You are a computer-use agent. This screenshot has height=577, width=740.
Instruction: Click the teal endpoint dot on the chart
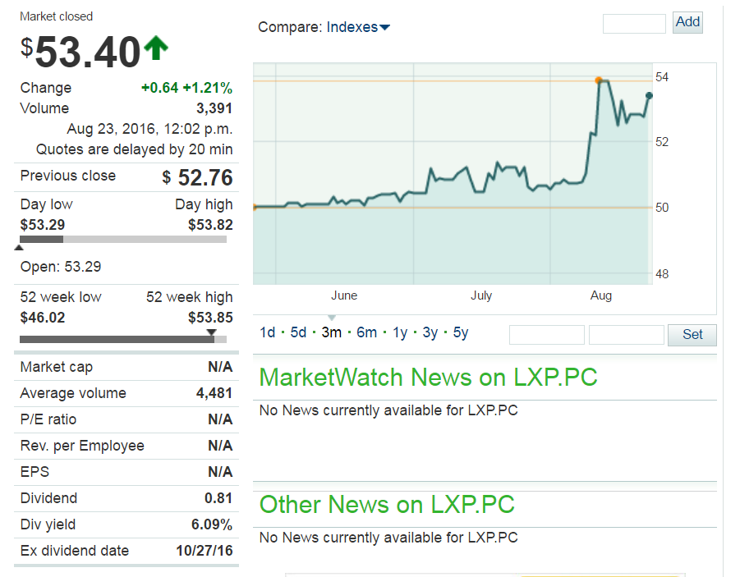pyautogui.click(x=648, y=96)
